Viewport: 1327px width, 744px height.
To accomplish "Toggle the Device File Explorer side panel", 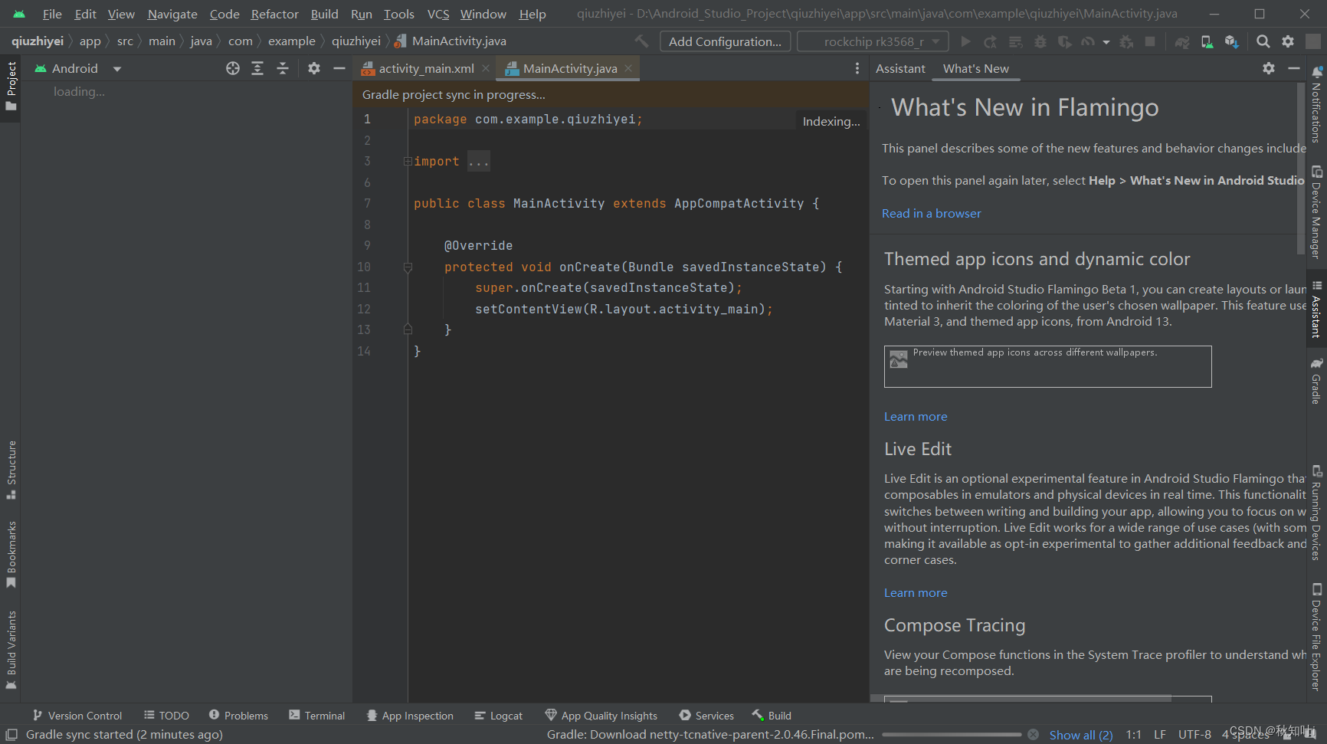I will 1316,637.
